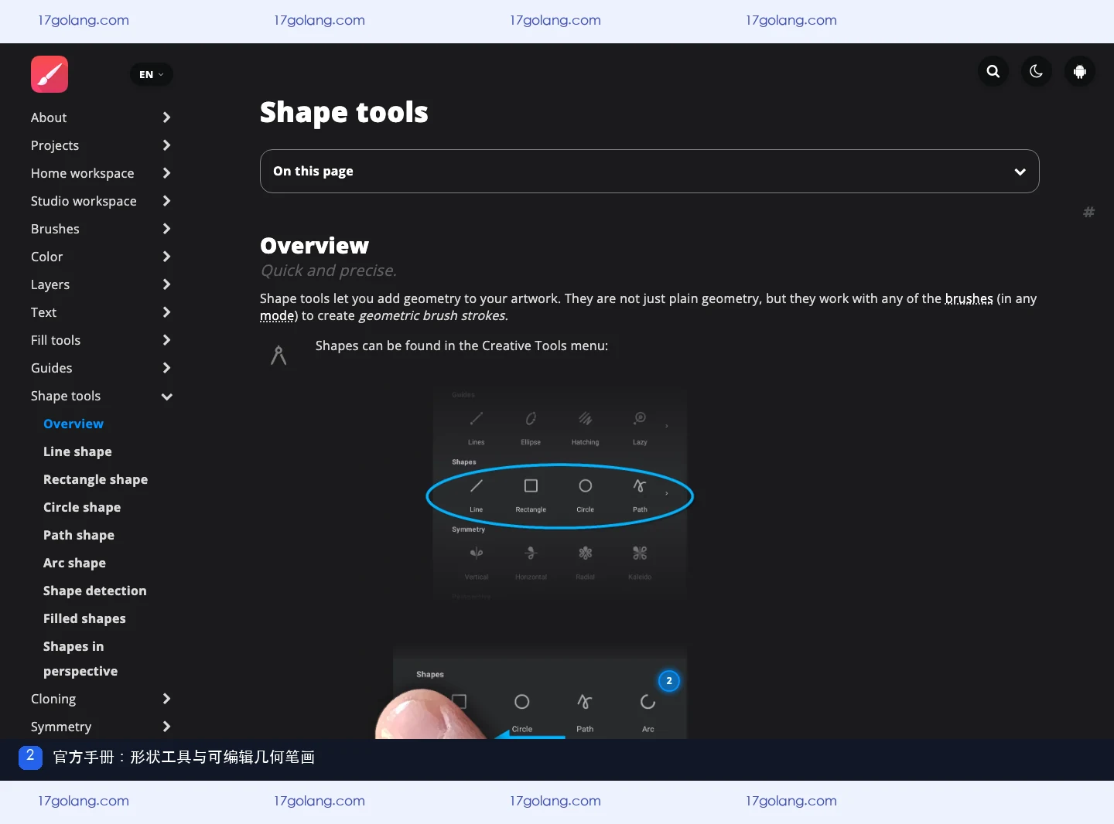Expand the Cloning section chevron

coord(166,699)
